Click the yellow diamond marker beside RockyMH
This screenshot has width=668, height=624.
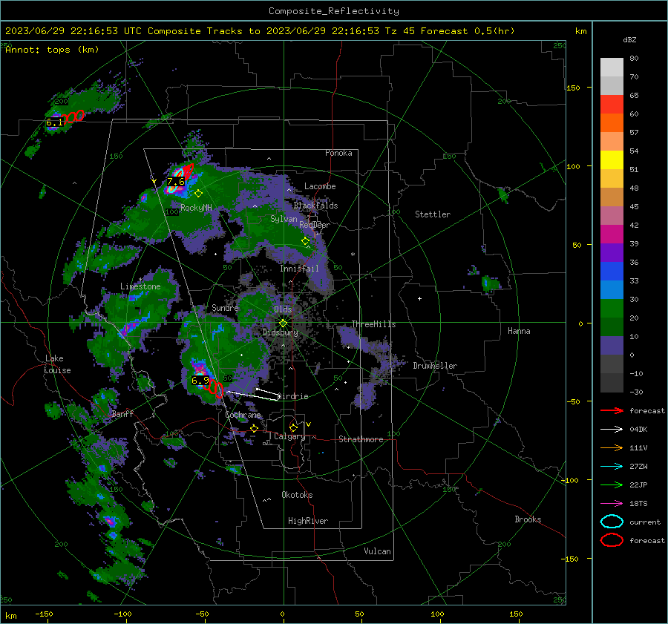198,194
